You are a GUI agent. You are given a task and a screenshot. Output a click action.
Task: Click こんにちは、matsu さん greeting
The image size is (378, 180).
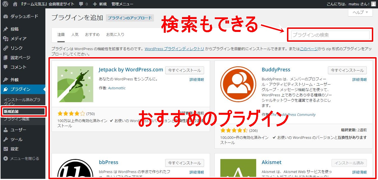click(x=348, y=4)
